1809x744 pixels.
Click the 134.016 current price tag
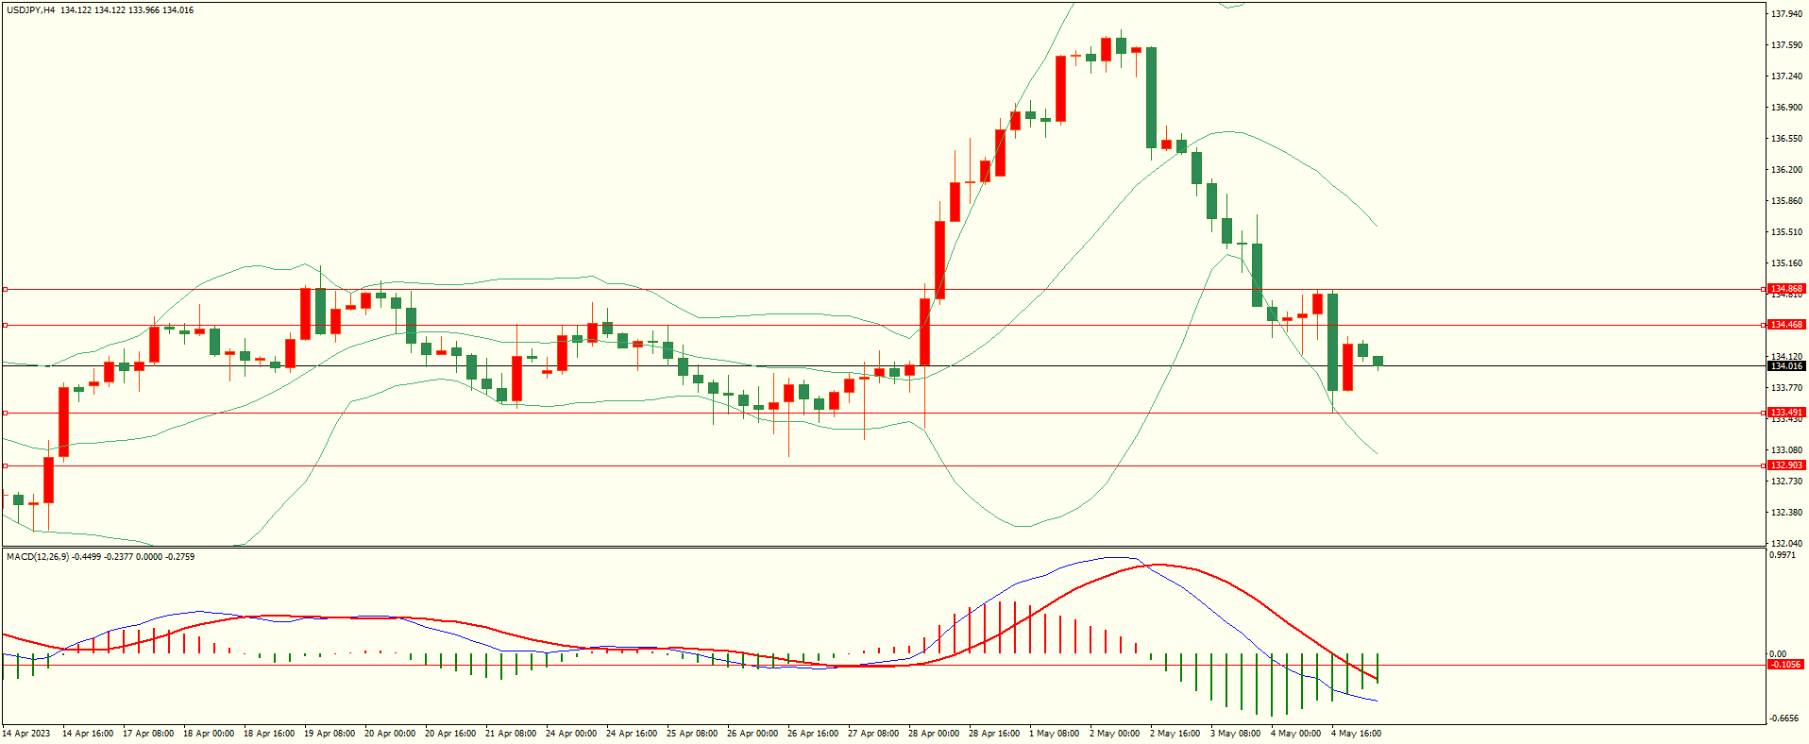pos(1786,366)
